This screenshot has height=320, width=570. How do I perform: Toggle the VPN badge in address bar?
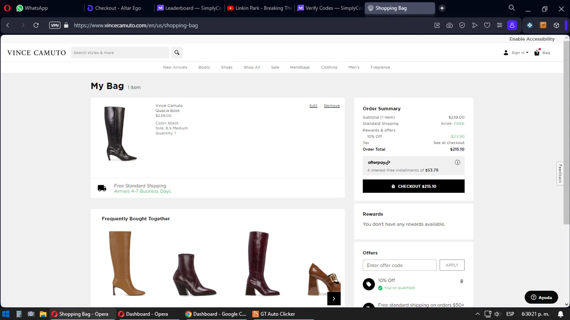[55, 25]
